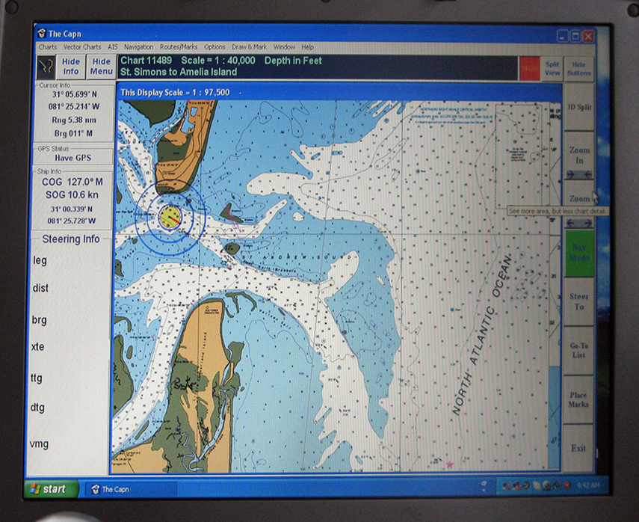Image resolution: width=639 pixels, height=522 pixels.
Task: Click the Steer To button
Action: 579,302
